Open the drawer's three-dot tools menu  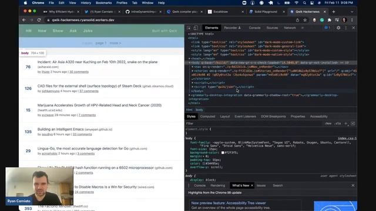point(189,185)
